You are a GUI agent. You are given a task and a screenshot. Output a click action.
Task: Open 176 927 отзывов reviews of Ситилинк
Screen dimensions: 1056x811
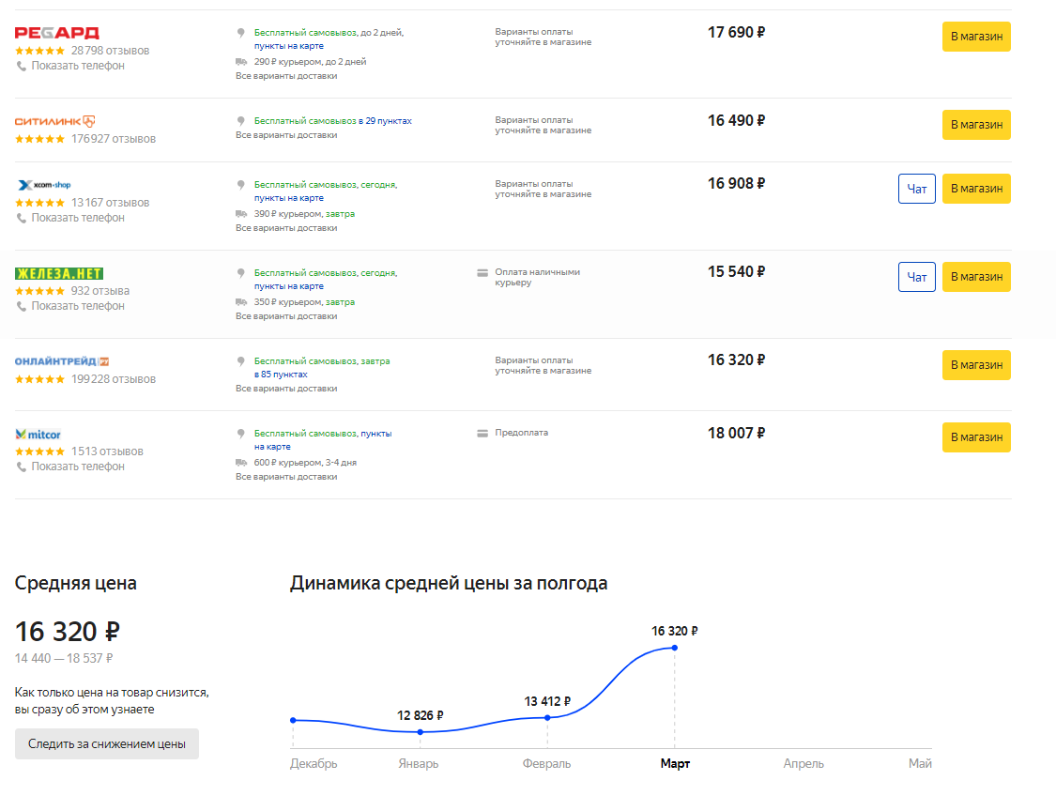[x=114, y=140]
